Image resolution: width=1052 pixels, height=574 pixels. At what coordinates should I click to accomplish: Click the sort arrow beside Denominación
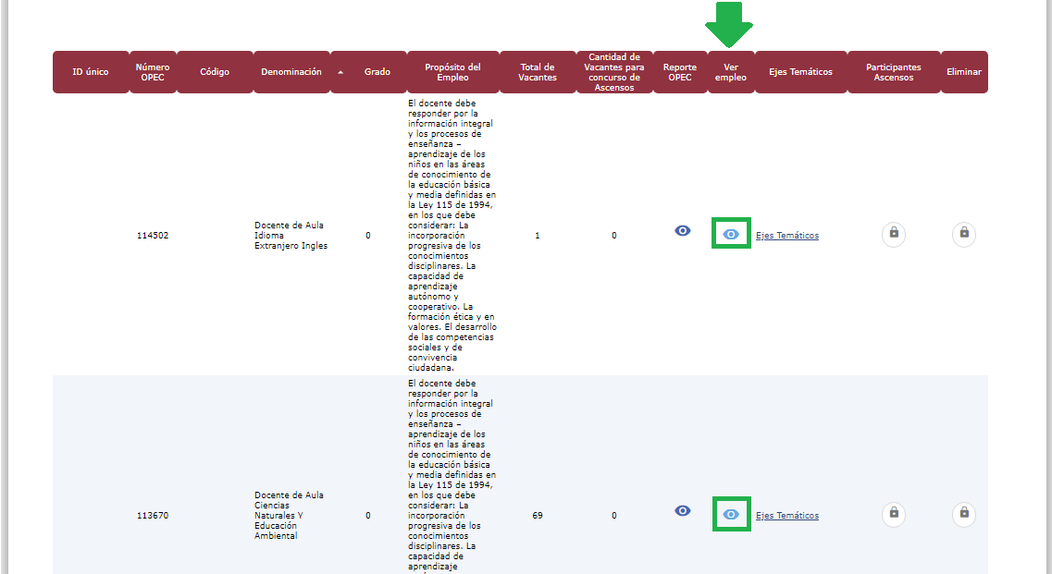tap(340, 72)
